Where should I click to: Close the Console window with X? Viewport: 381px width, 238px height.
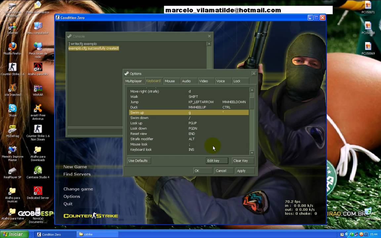click(x=209, y=36)
